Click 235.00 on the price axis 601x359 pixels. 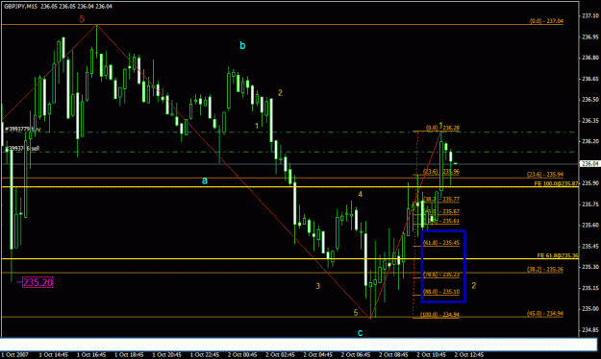click(x=590, y=308)
